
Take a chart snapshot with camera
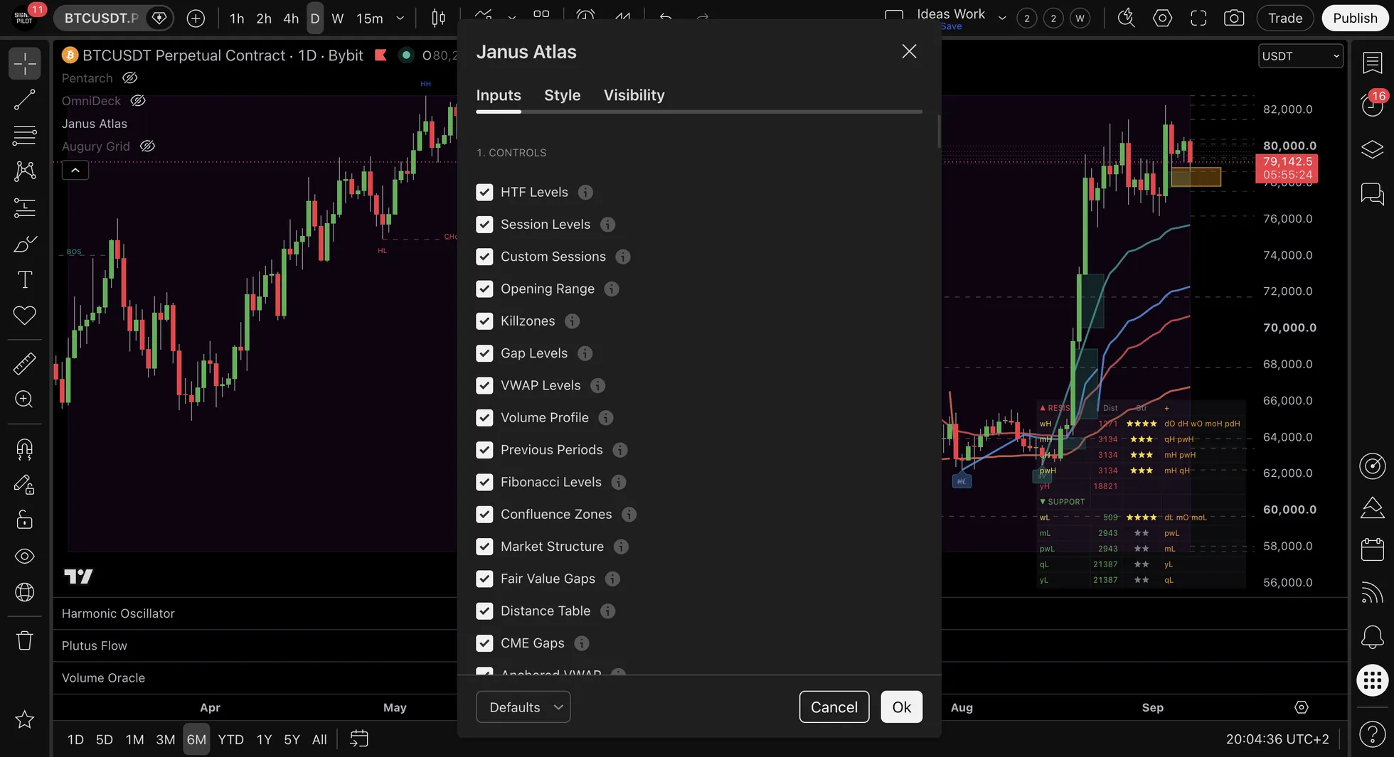coord(1234,18)
